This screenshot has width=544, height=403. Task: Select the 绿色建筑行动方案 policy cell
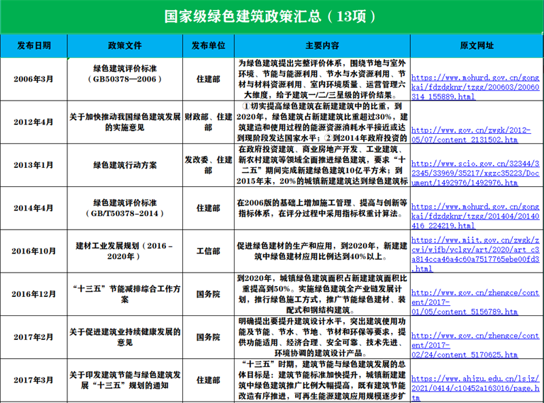tap(125, 164)
